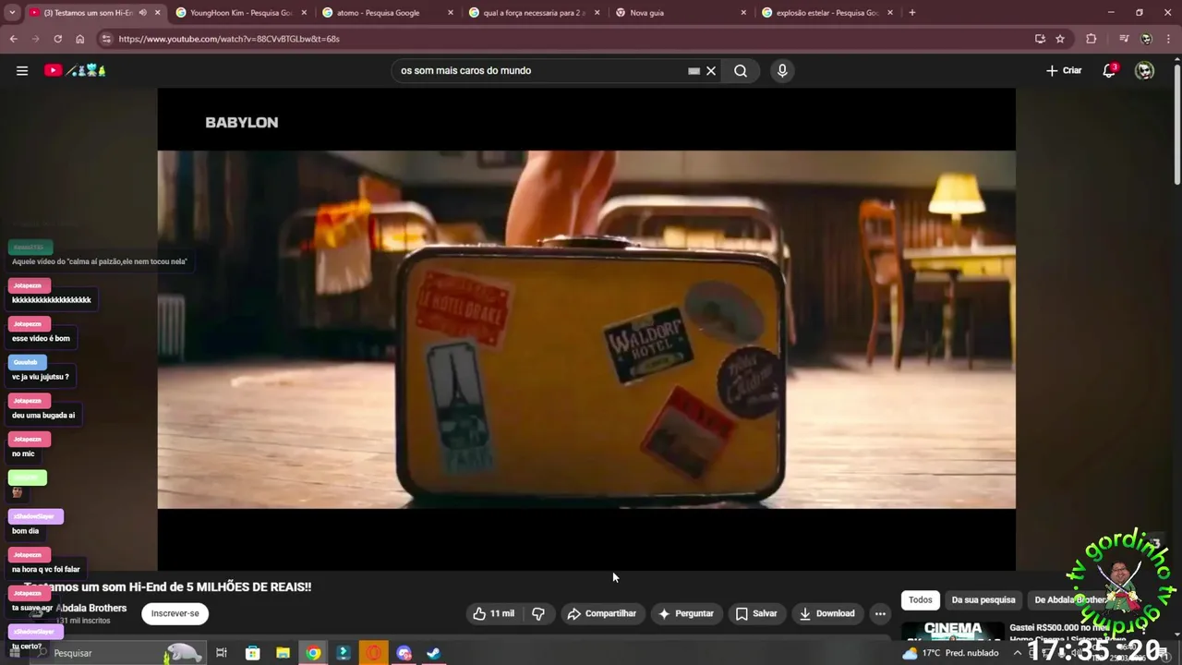1182x665 pixels.
Task: Open Microsoft Store from the taskbar
Action: (252, 653)
